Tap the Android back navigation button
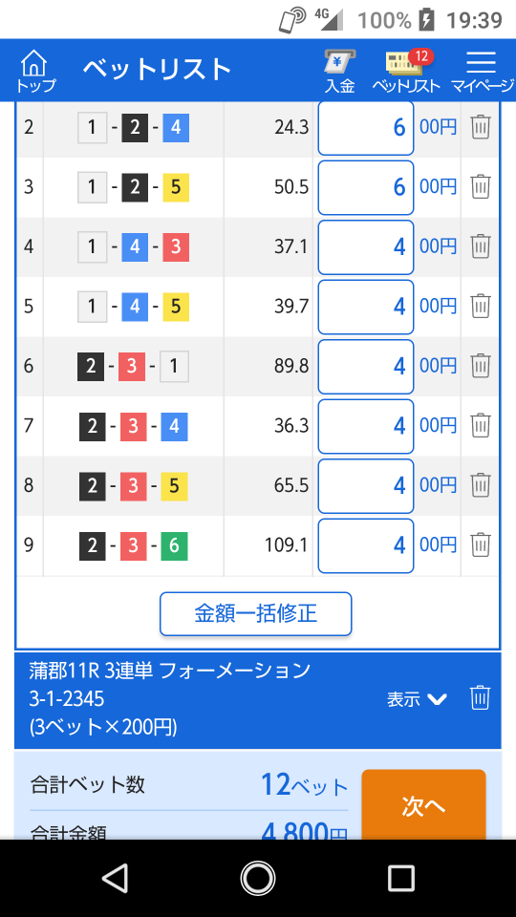This screenshot has height=917, width=516. tap(115, 878)
